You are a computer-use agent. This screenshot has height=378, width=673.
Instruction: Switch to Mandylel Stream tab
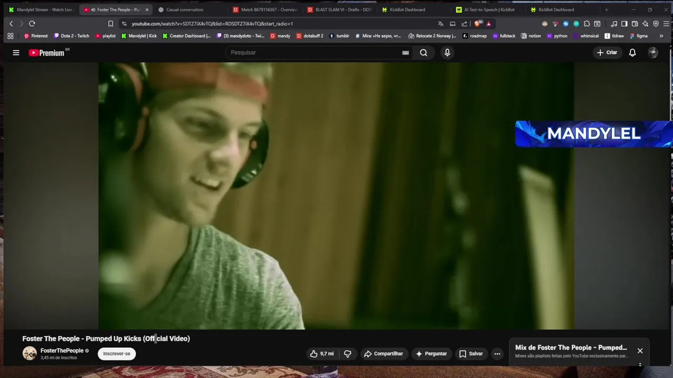pos(40,9)
